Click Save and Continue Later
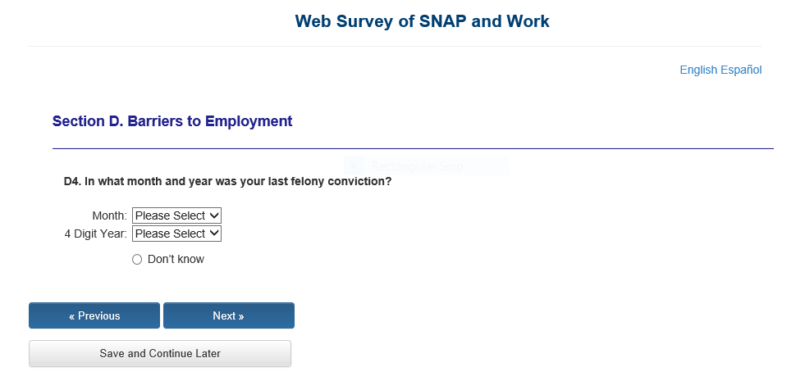 click(x=160, y=353)
